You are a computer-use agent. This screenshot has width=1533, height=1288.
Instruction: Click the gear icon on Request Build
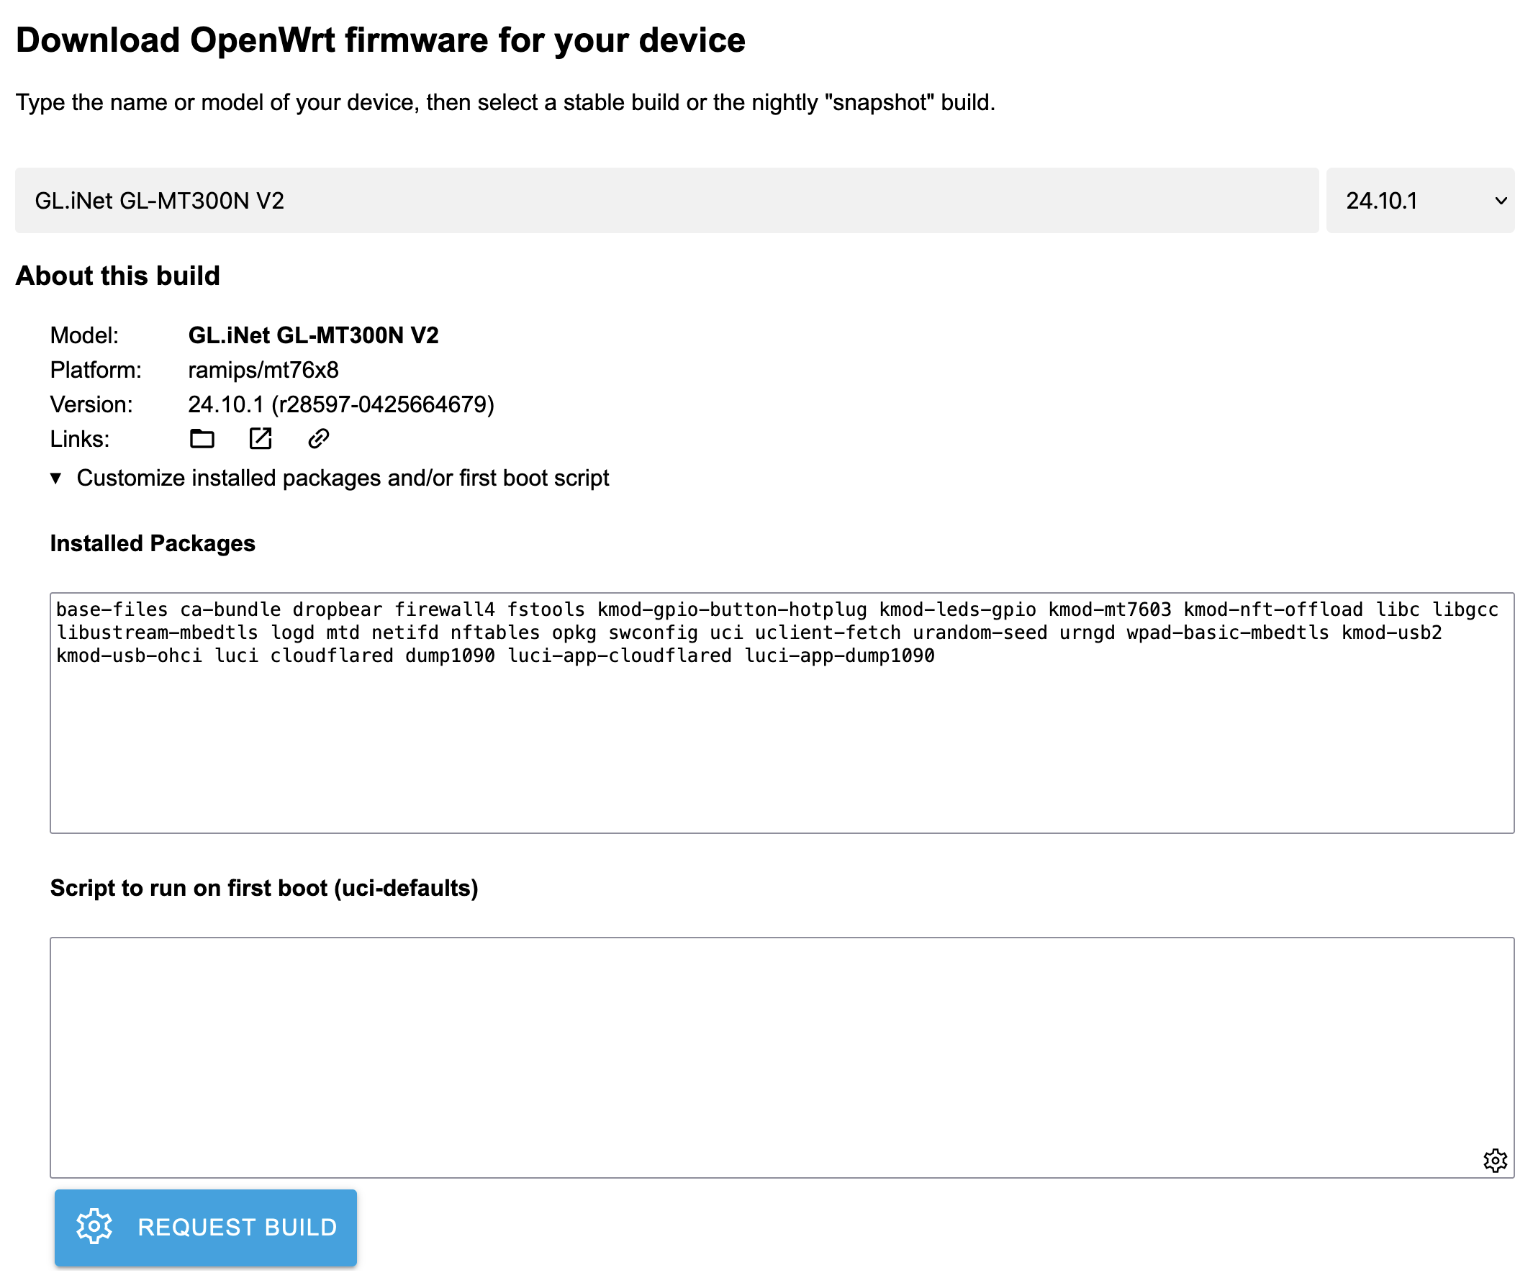click(x=94, y=1227)
